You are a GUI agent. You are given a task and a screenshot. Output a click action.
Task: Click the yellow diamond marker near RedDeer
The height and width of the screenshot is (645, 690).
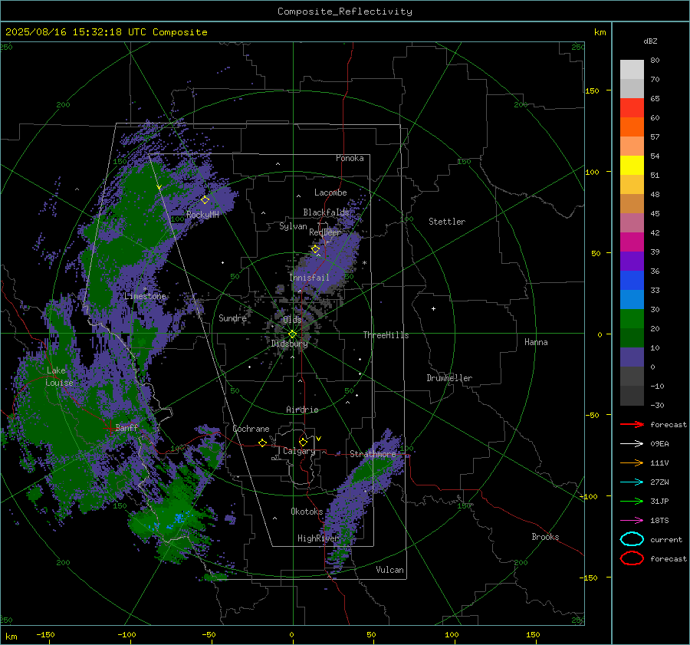tap(315, 249)
